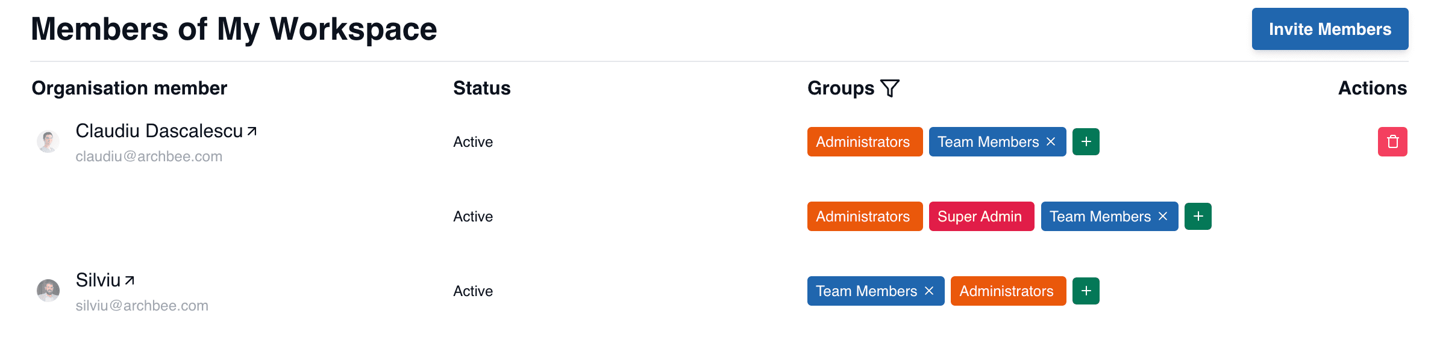Click Administrators tag in second row

click(x=865, y=217)
